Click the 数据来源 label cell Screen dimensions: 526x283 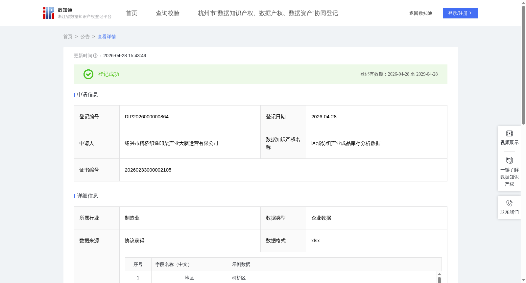[x=97, y=241]
